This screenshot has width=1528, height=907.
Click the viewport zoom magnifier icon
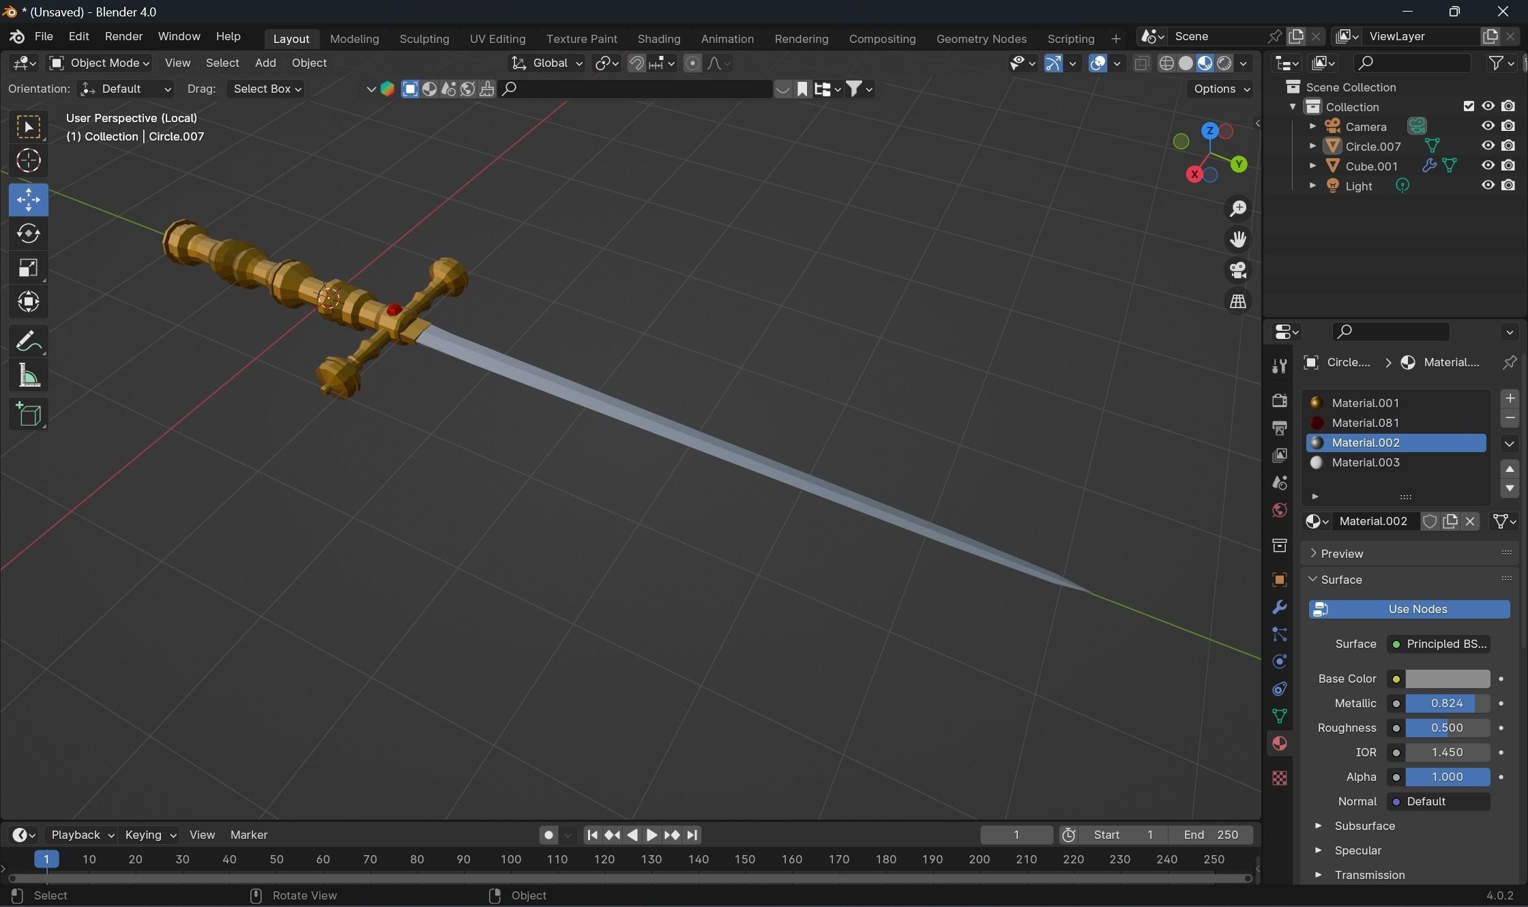pos(1237,209)
